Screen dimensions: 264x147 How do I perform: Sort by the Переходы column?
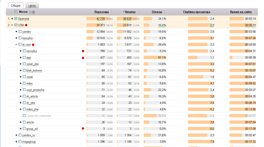tap(101, 12)
